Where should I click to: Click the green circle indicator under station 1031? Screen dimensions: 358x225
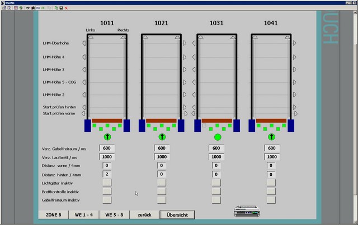[x=218, y=137]
